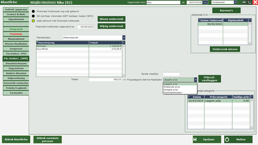Choose 'Middenste prijs' from the dropdown list
The width and height of the screenshot is (258, 145).
click(x=172, y=87)
